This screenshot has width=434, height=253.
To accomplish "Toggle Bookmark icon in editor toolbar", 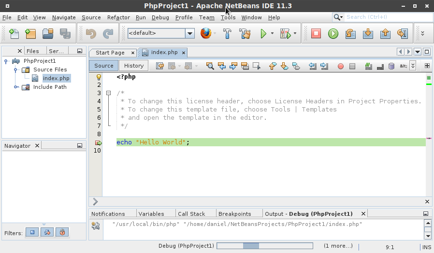I will tap(296, 66).
